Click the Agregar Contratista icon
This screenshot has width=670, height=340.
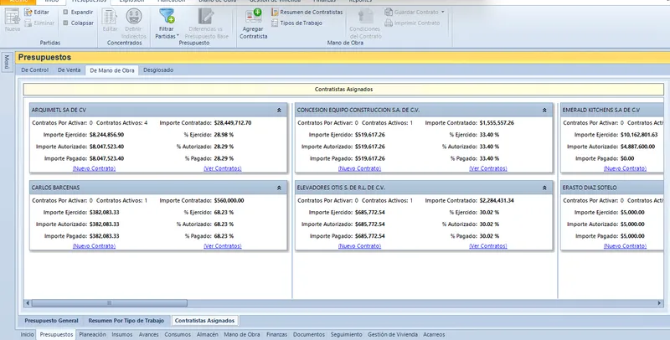click(x=254, y=17)
